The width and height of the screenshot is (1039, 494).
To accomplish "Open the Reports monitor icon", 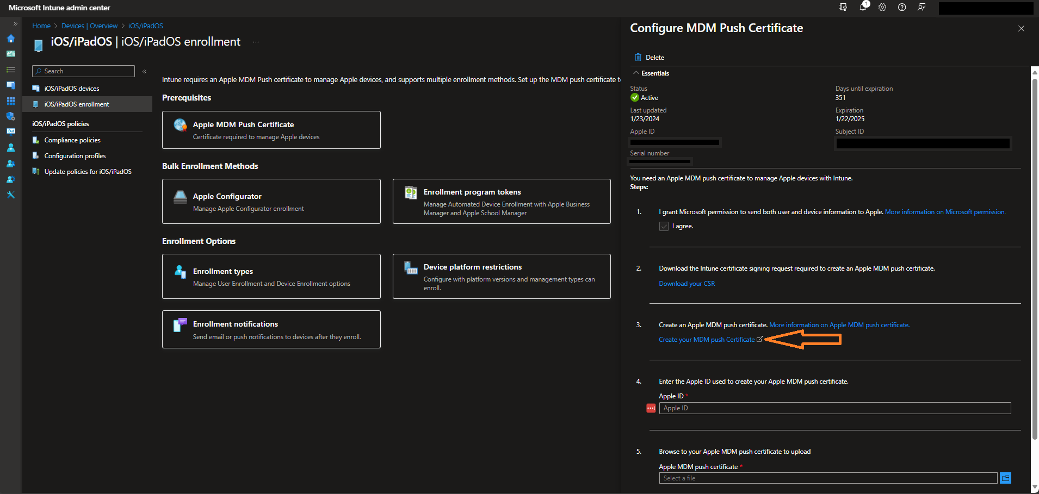I will pos(10,131).
